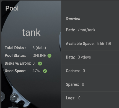
Task: Click the Total Disks label
Action: (x=15, y=48)
